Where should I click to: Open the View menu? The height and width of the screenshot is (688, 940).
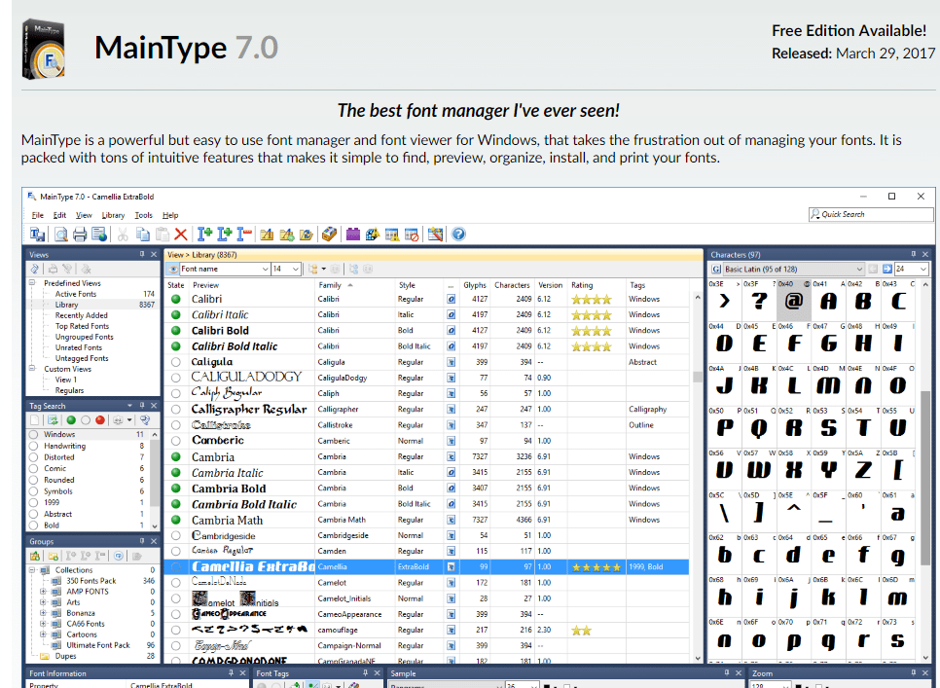pos(84,215)
